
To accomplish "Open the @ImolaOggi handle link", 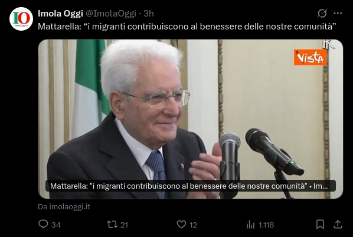I will click(111, 14).
